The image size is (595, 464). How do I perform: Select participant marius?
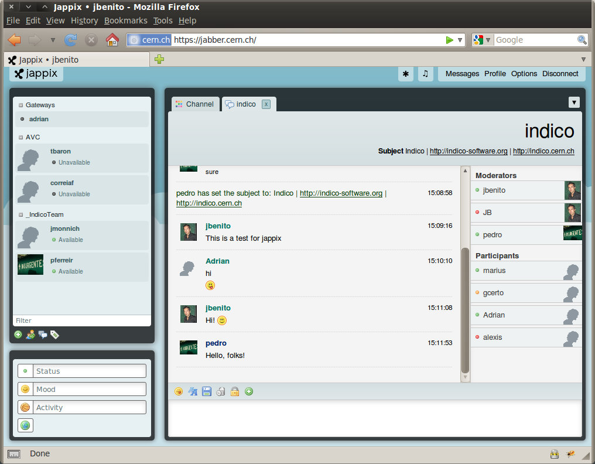point(526,271)
